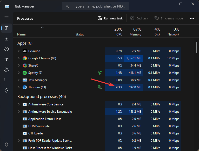Click Thorium's 9.3% CPU value

click(x=119, y=87)
